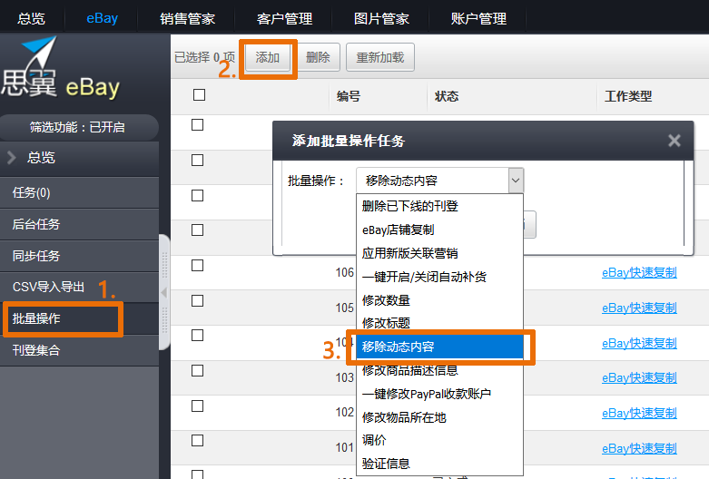This screenshot has height=479, width=709.
Task: Tick the checkbox for row 102
Action: click(x=197, y=406)
